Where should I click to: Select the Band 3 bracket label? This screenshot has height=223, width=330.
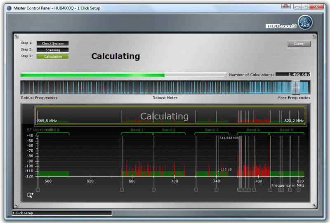pyautogui.click(x=212, y=130)
